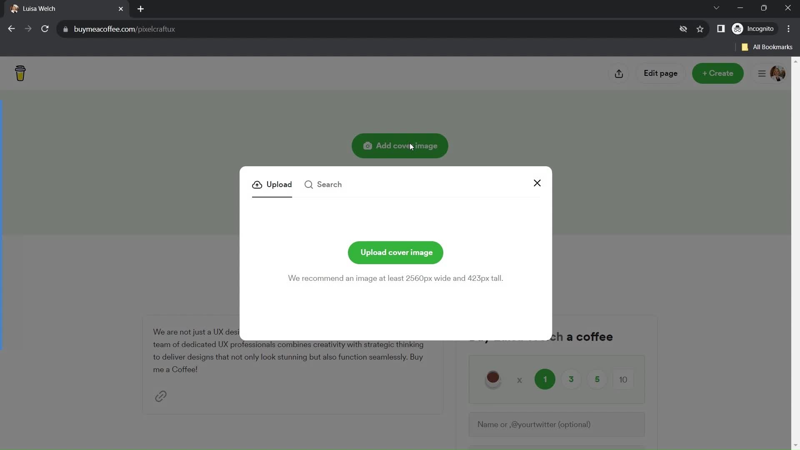The width and height of the screenshot is (800, 450).
Task: Click the link icon below profile text
Action: (161, 396)
